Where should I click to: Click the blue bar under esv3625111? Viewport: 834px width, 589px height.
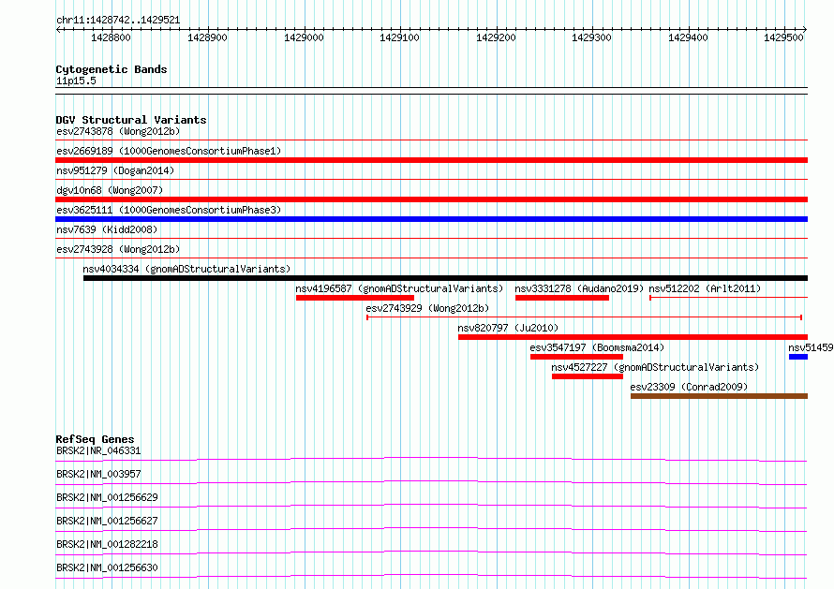[x=431, y=219]
